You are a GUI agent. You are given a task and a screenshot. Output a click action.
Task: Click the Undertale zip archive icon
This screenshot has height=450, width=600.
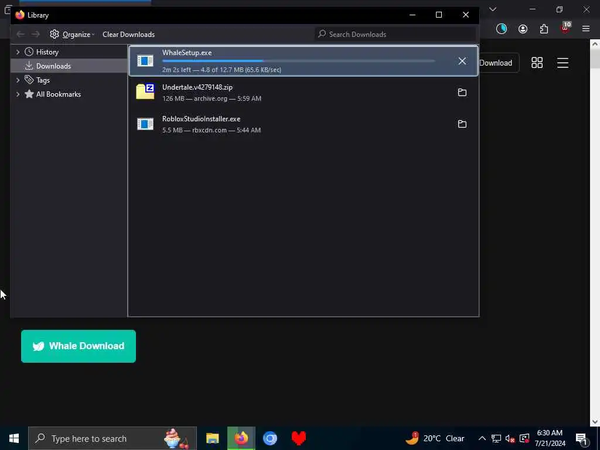[x=145, y=92]
